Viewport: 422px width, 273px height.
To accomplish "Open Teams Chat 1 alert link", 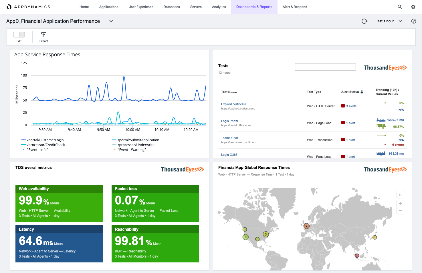I will (x=350, y=140).
